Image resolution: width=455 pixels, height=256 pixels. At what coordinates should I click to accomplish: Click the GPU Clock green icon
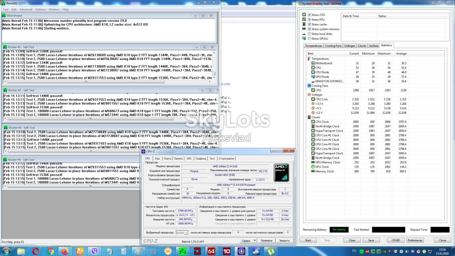pos(313,167)
